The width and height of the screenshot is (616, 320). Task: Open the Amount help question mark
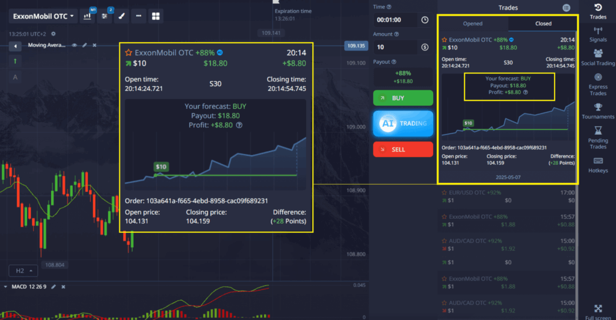[396, 34]
